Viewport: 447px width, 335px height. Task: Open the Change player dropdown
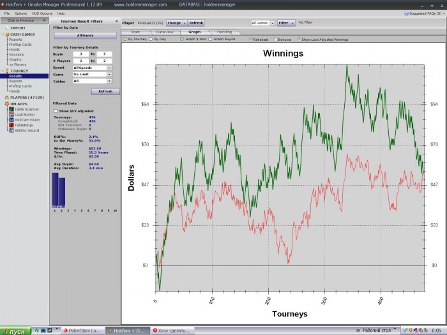[x=176, y=23]
